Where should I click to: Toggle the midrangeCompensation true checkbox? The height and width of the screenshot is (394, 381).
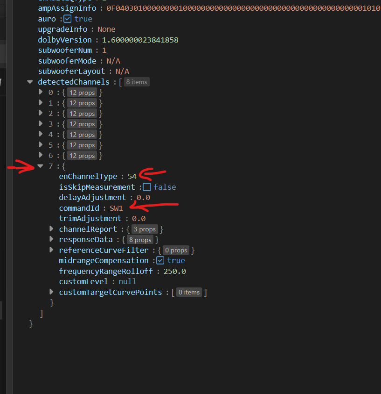[160, 260]
